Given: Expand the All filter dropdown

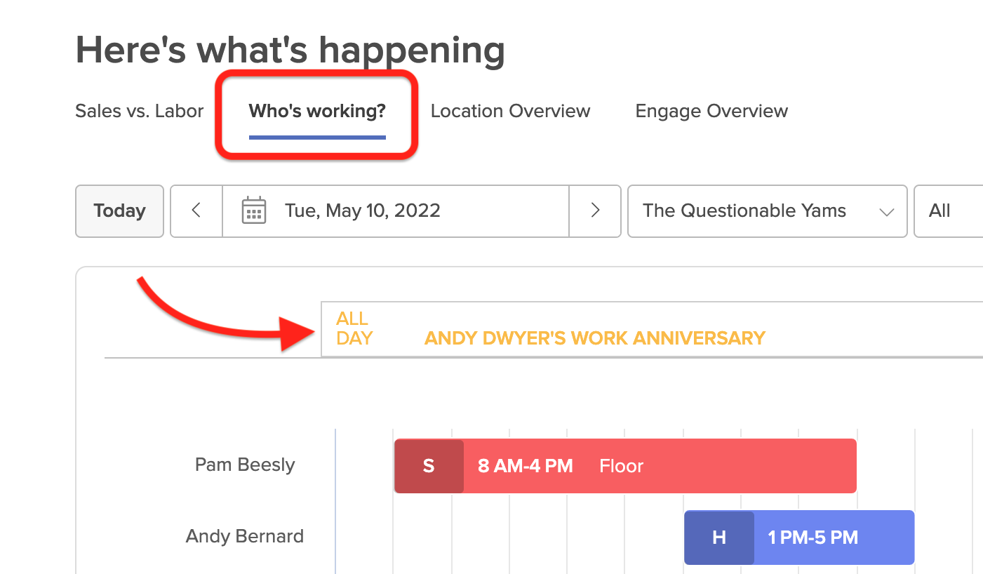Looking at the screenshot, I should [949, 211].
